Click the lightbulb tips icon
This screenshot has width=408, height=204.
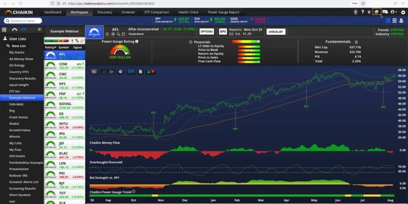point(369,12)
